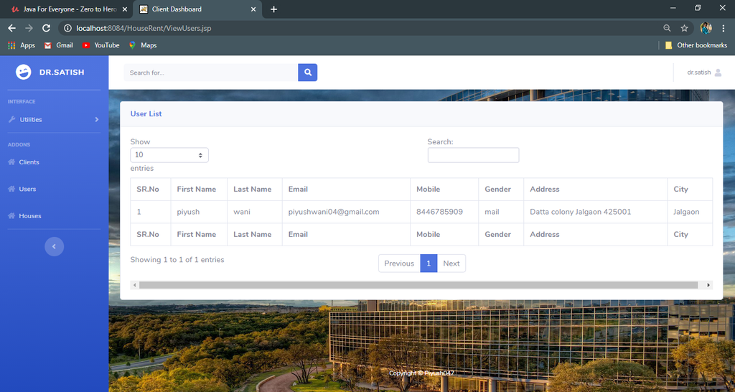Viewport: 735px width, 392px height.
Task: Sort by Last Name header column
Action: pos(255,190)
